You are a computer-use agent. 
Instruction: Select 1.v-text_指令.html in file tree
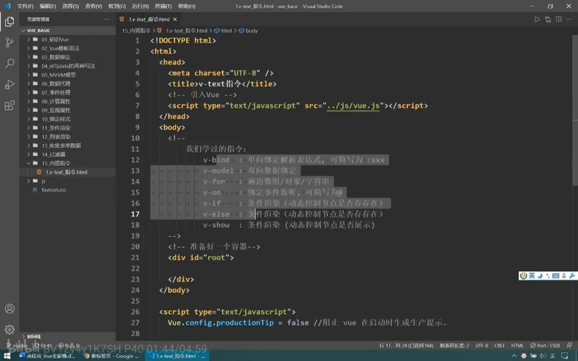[x=68, y=172]
